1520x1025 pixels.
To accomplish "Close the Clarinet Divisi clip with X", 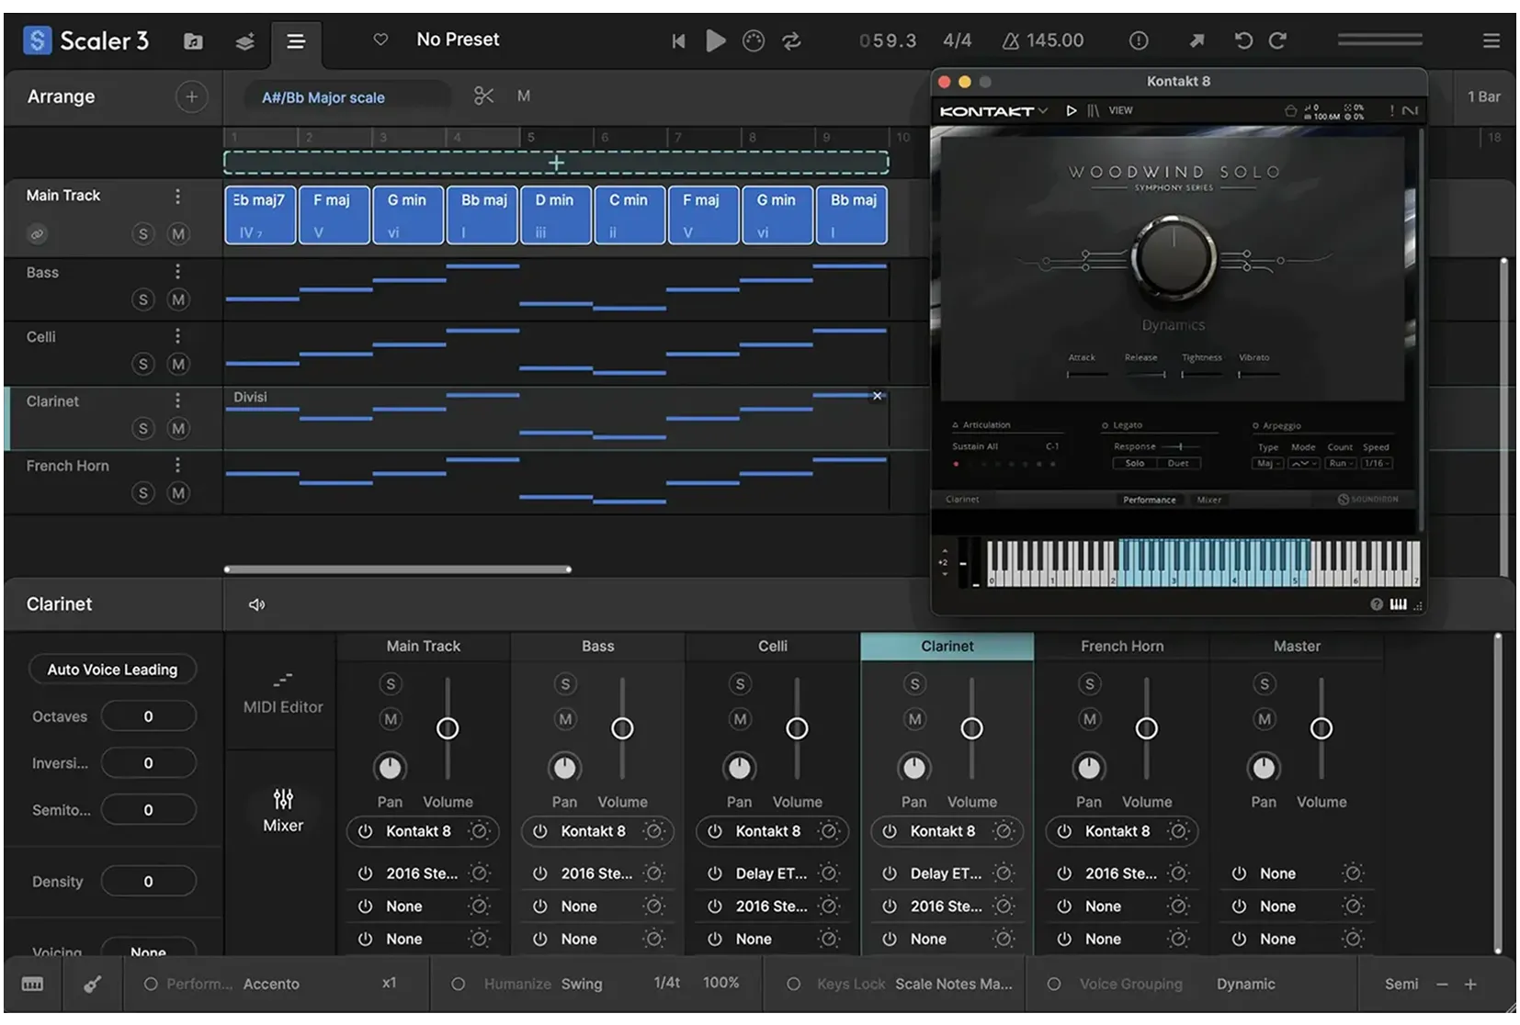I will click(x=878, y=396).
